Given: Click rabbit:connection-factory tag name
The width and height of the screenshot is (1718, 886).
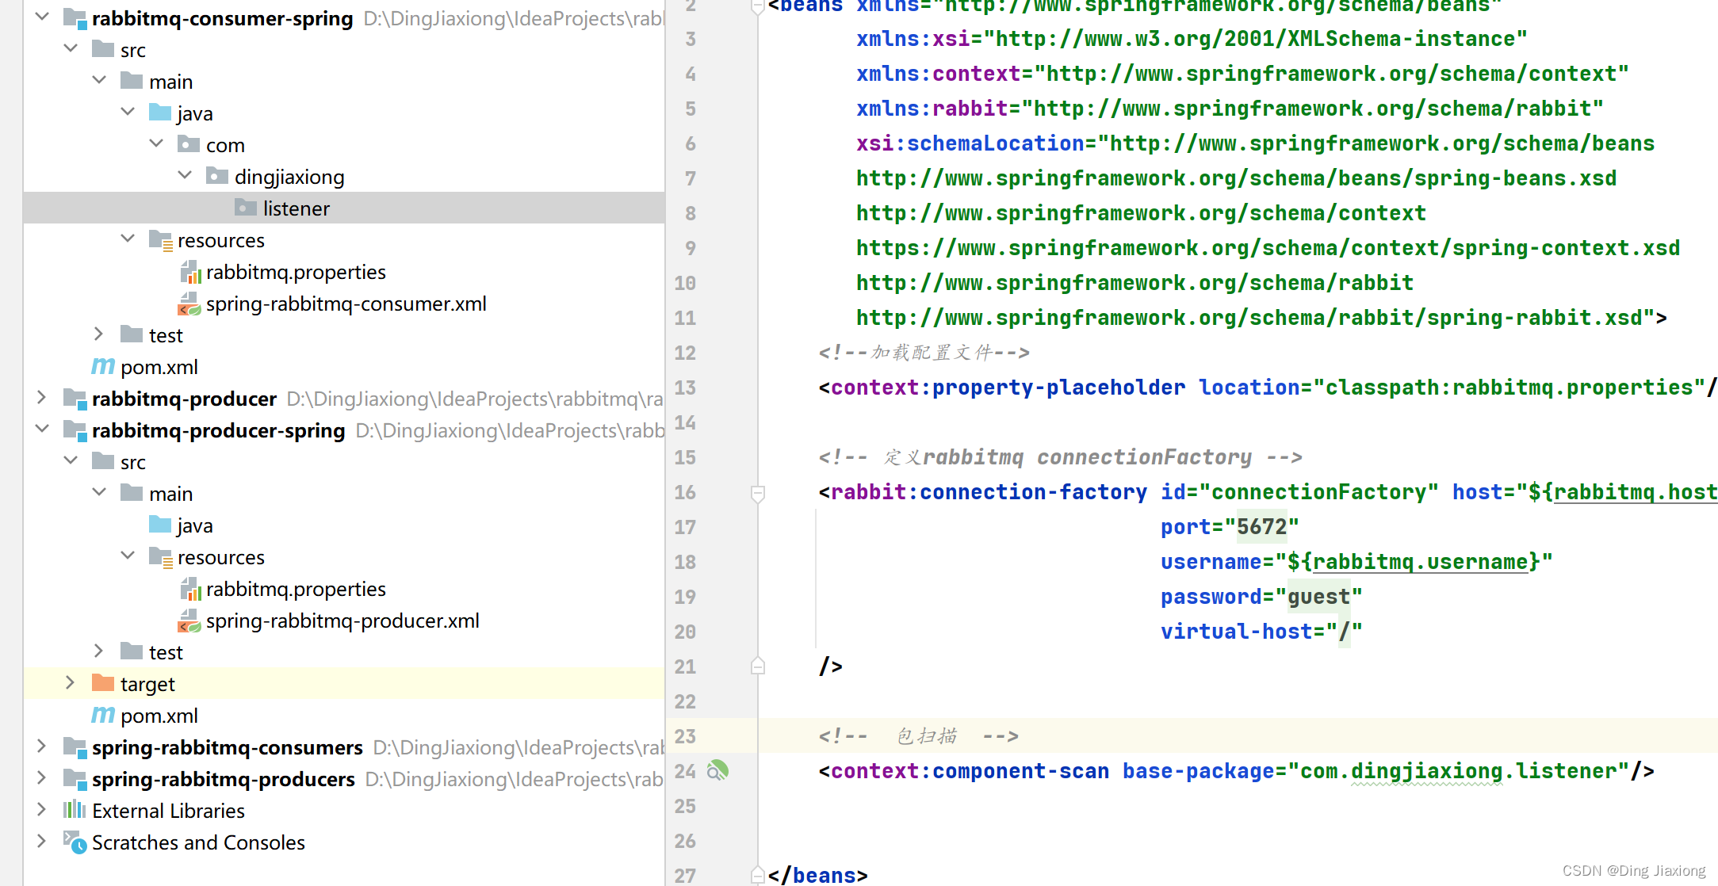Looking at the screenshot, I should click(989, 492).
